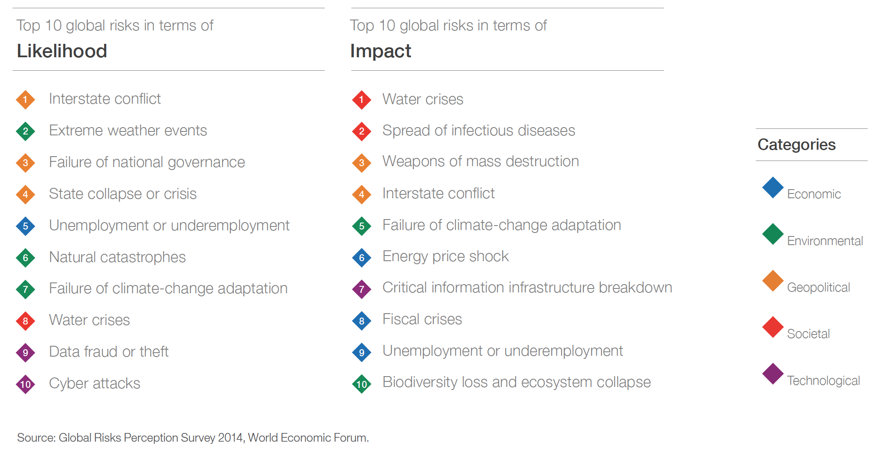Click the red diamond numbered 8 in Likelihood list
Screen dimensions: 889x459
[26, 321]
